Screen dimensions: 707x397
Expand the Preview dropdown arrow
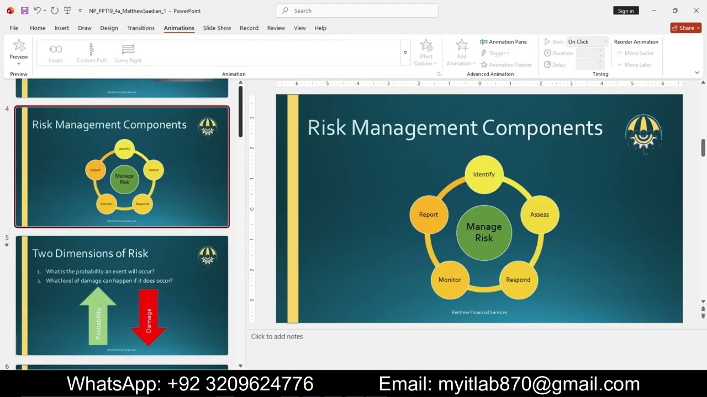click(x=19, y=63)
